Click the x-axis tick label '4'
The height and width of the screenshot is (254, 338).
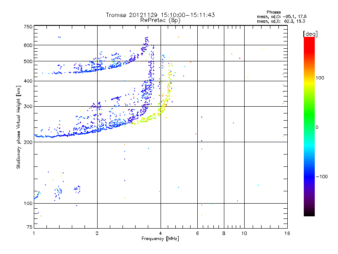click(161, 233)
